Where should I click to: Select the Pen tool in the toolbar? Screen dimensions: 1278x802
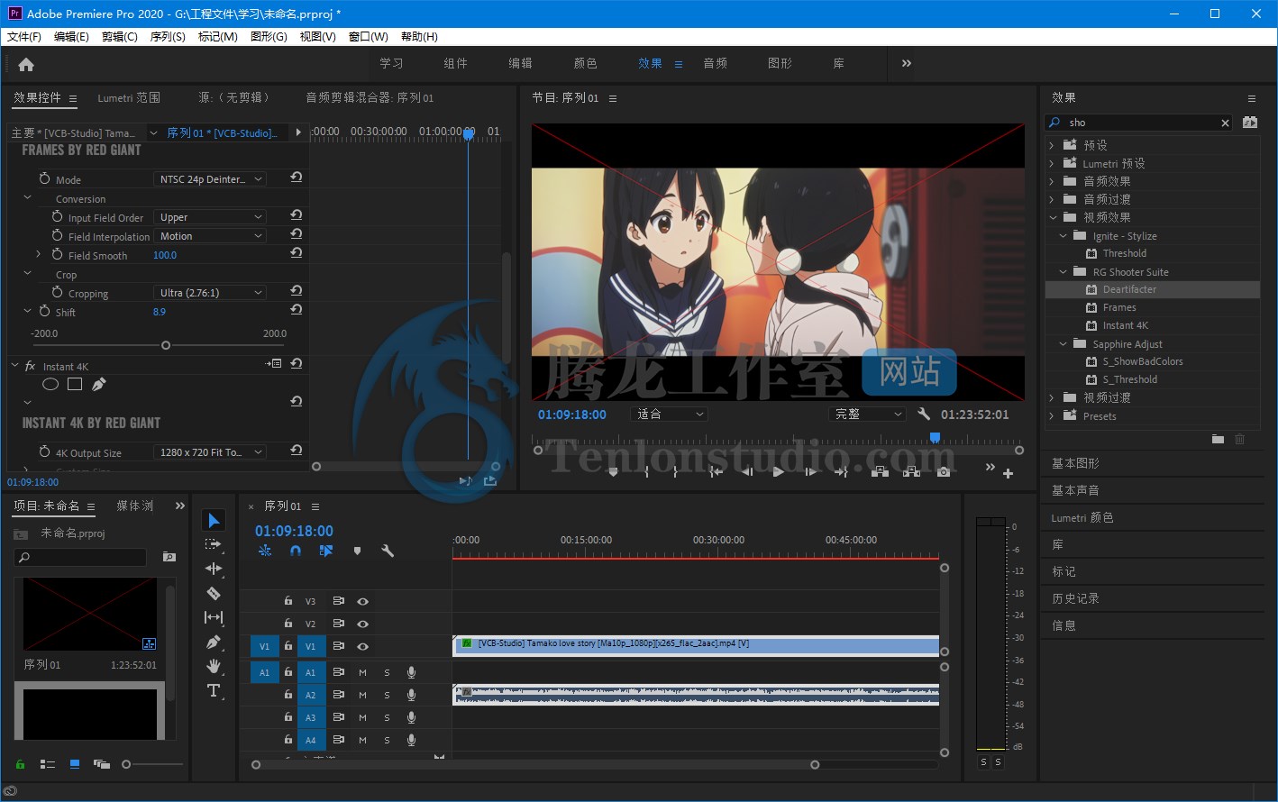tap(214, 642)
